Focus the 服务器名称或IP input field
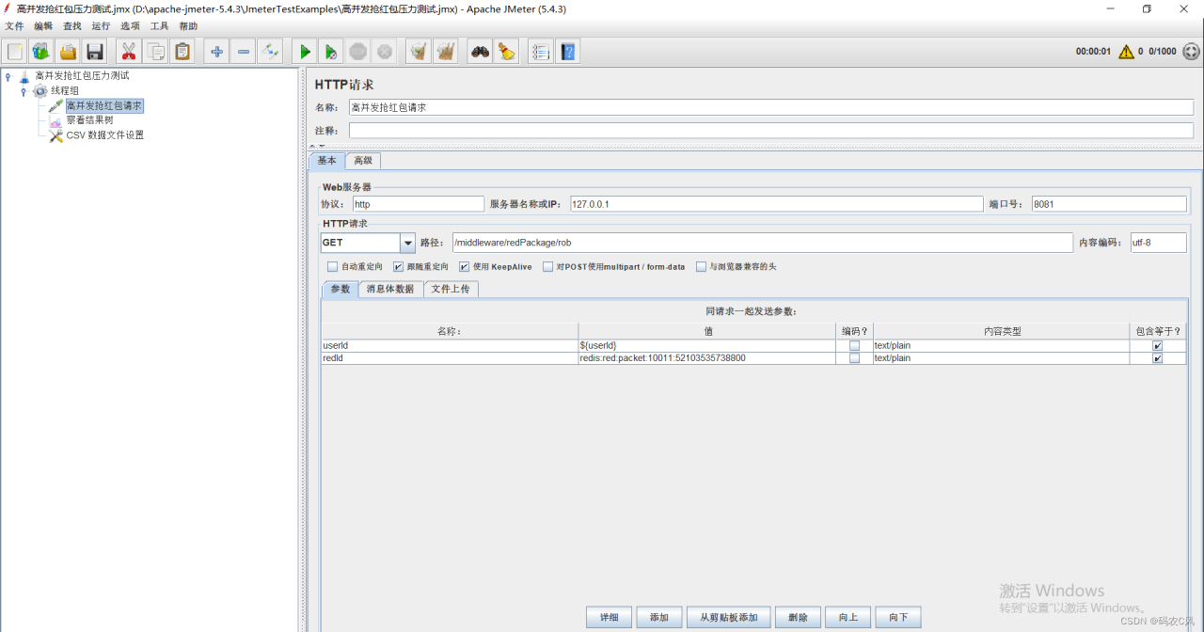The height and width of the screenshot is (632, 1204). pos(776,204)
